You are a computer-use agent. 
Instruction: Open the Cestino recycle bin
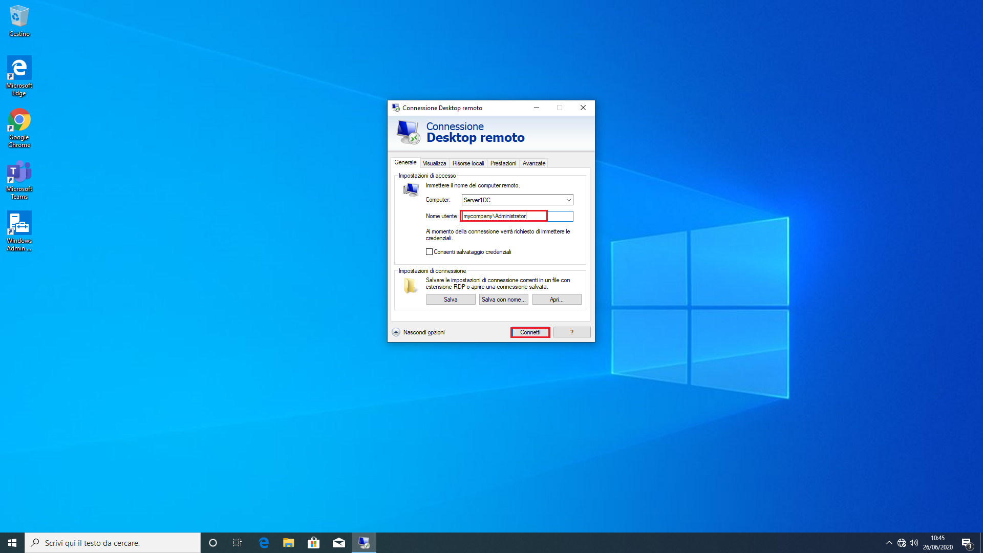click(19, 15)
